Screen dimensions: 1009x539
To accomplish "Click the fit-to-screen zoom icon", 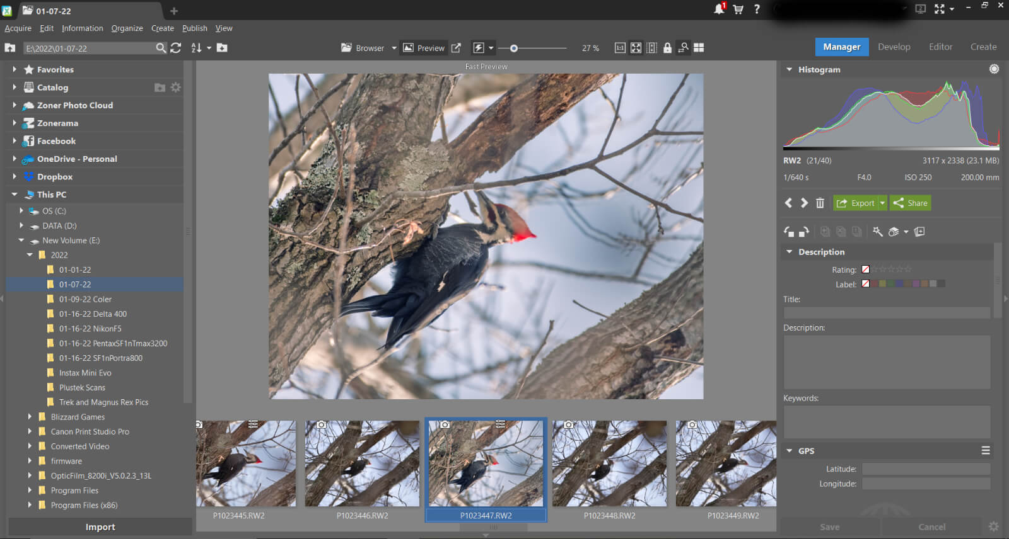I will pyautogui.click(x=636, y=48).
